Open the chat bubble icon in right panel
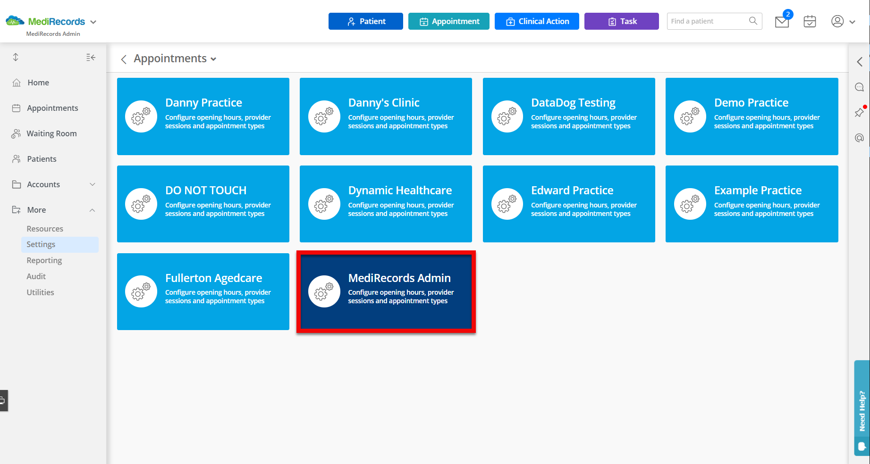 point(859,87)
